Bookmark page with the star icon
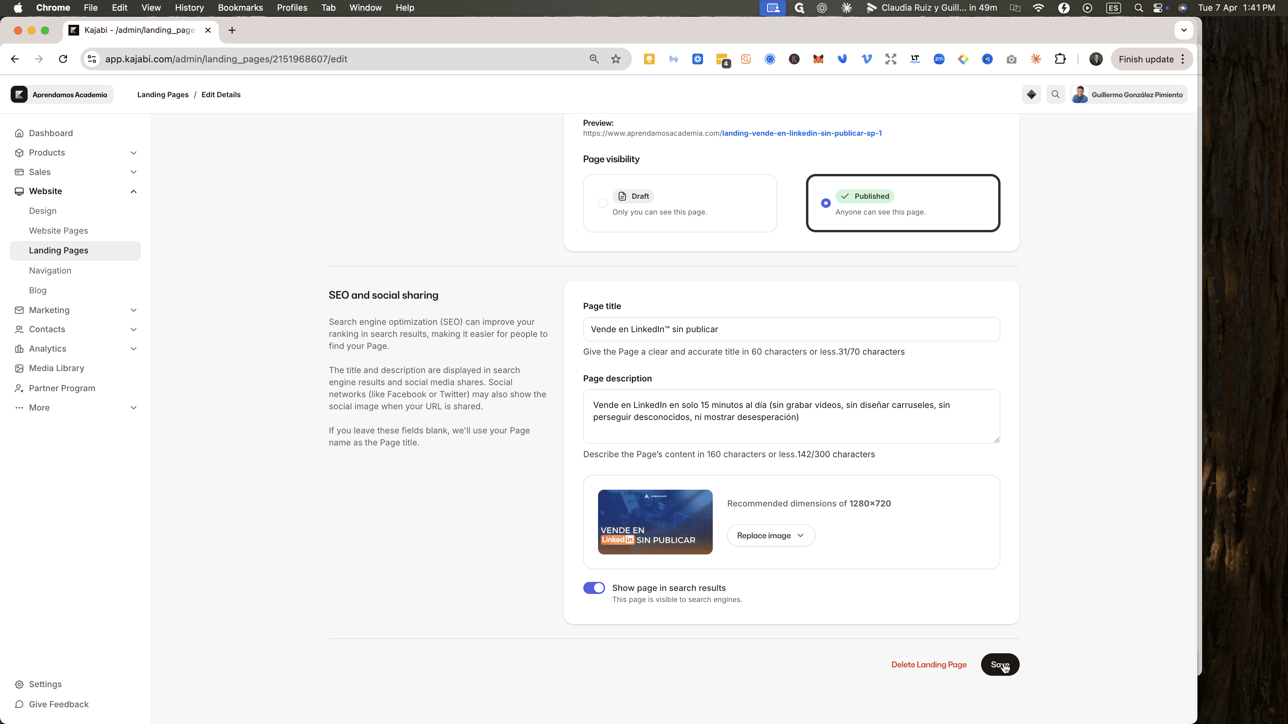The width and height of the screenshot is (1288, 724). [x=615, y=59]
